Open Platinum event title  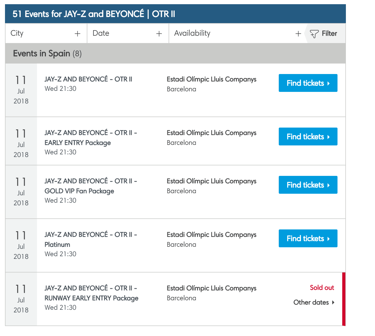(91, 239)
